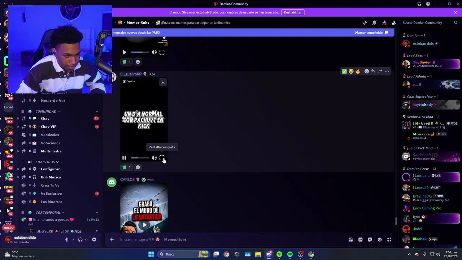Open the Discord inbox icon
Image resolution: width=462 pixels, height=260 pixels.
(419, 4)
